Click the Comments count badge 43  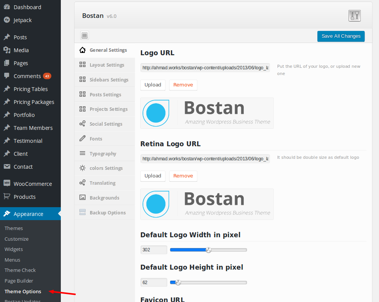pos(47,76)
